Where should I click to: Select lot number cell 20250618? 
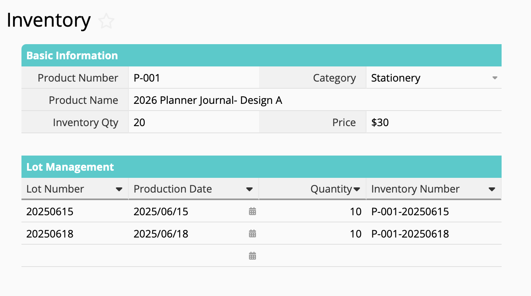pyautogui.click(x=75, y=234)
